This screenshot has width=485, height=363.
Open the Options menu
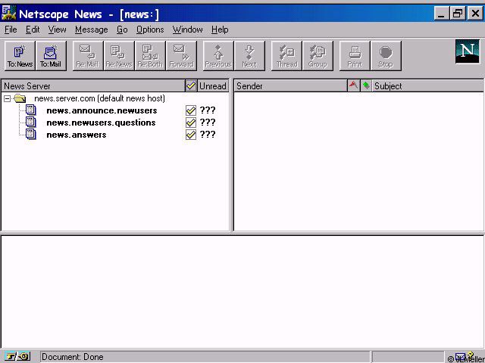[x=150, y=29]
